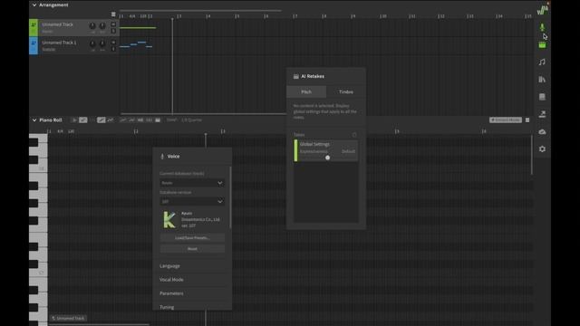Switch to the Pitch tab in AI Retakes

[x=306, y=91]
